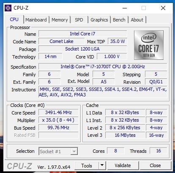The image size is (175, 173).
Task: Click the Intel Core i7 10th Gen logo
Action: point(149,45)
